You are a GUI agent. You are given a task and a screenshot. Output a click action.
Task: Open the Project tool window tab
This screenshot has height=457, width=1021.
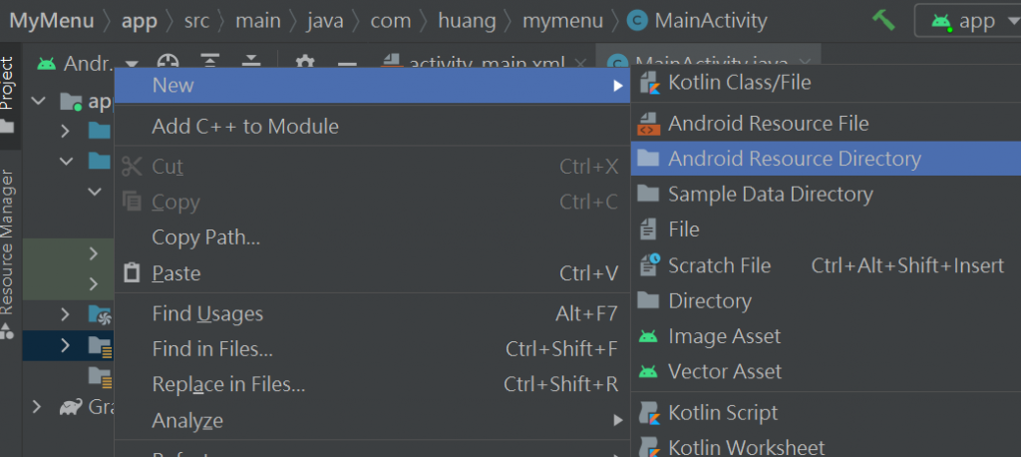pos(7,95)
